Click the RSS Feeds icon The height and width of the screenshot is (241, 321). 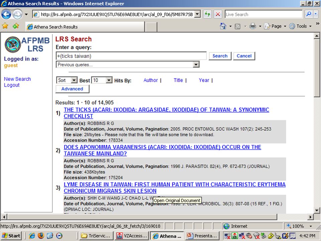[x=237, y=26]
